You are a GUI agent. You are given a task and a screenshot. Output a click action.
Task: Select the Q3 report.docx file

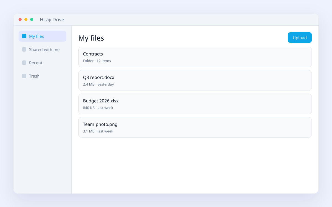click(x=195, y=80)
